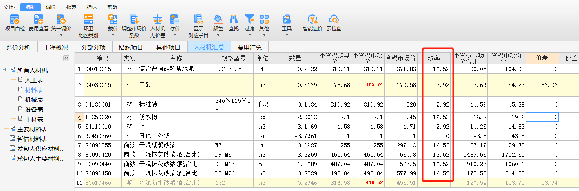Viewport: 579px width, 191px height.
Task: Open 发包人供应材料 tree item
Action: pyautogui.click(x=41, y=149)
